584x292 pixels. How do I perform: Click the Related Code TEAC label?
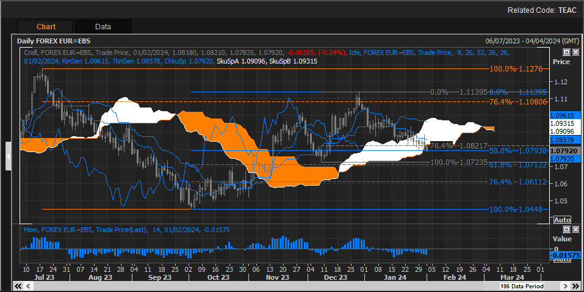click(x=542, y=10)
